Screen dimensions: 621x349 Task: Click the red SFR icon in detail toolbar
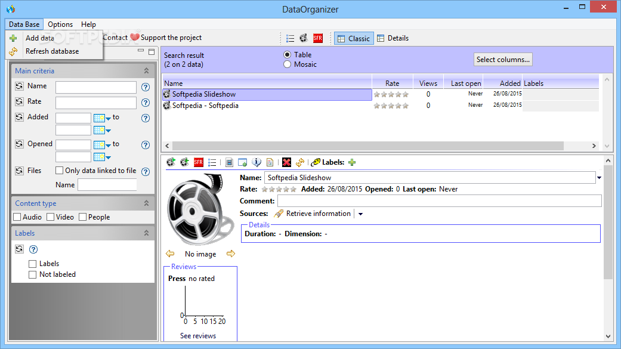[199, 162]
